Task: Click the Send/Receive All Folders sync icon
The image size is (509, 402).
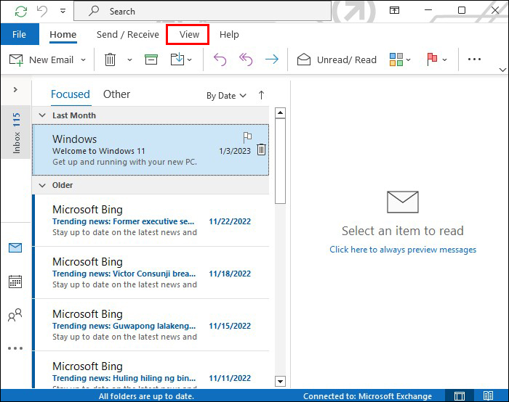Action: (x=21, y=12)
